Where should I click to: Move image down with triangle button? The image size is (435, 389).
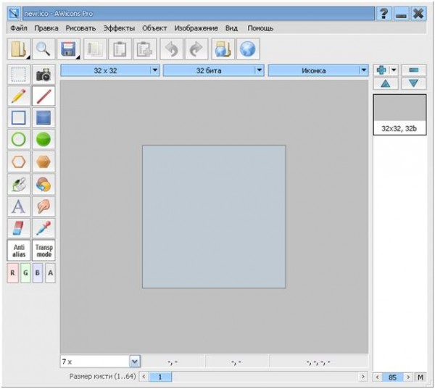414,83
